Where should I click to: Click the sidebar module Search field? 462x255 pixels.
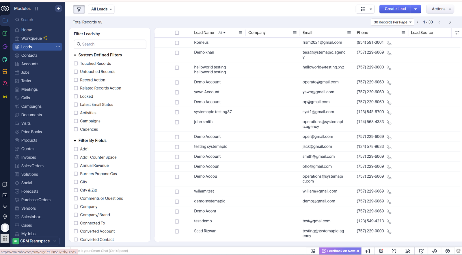[37, 20]
